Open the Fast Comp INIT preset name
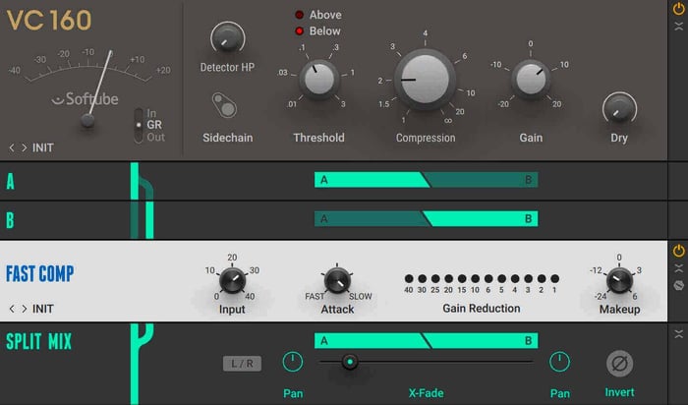Viewport: 688px width, 405px height. [43, 309]
